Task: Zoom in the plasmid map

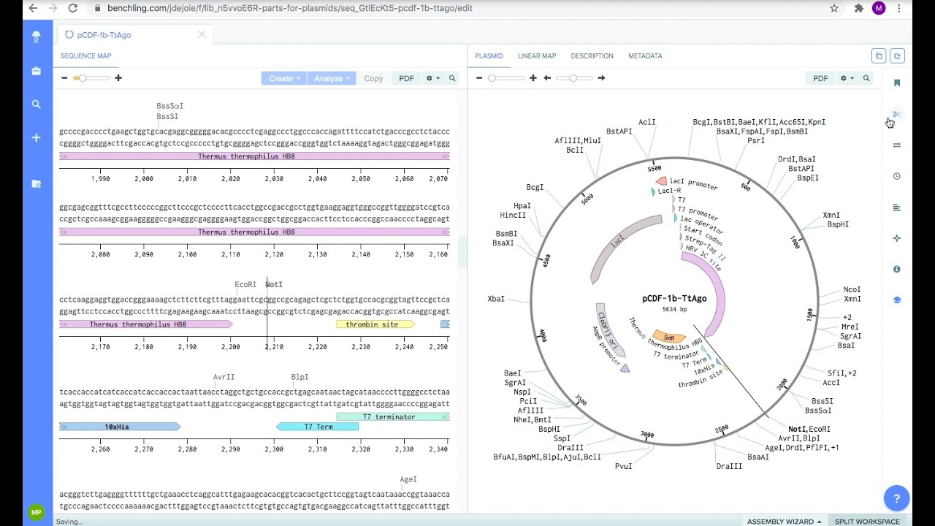Action: (x=533, y=78)
